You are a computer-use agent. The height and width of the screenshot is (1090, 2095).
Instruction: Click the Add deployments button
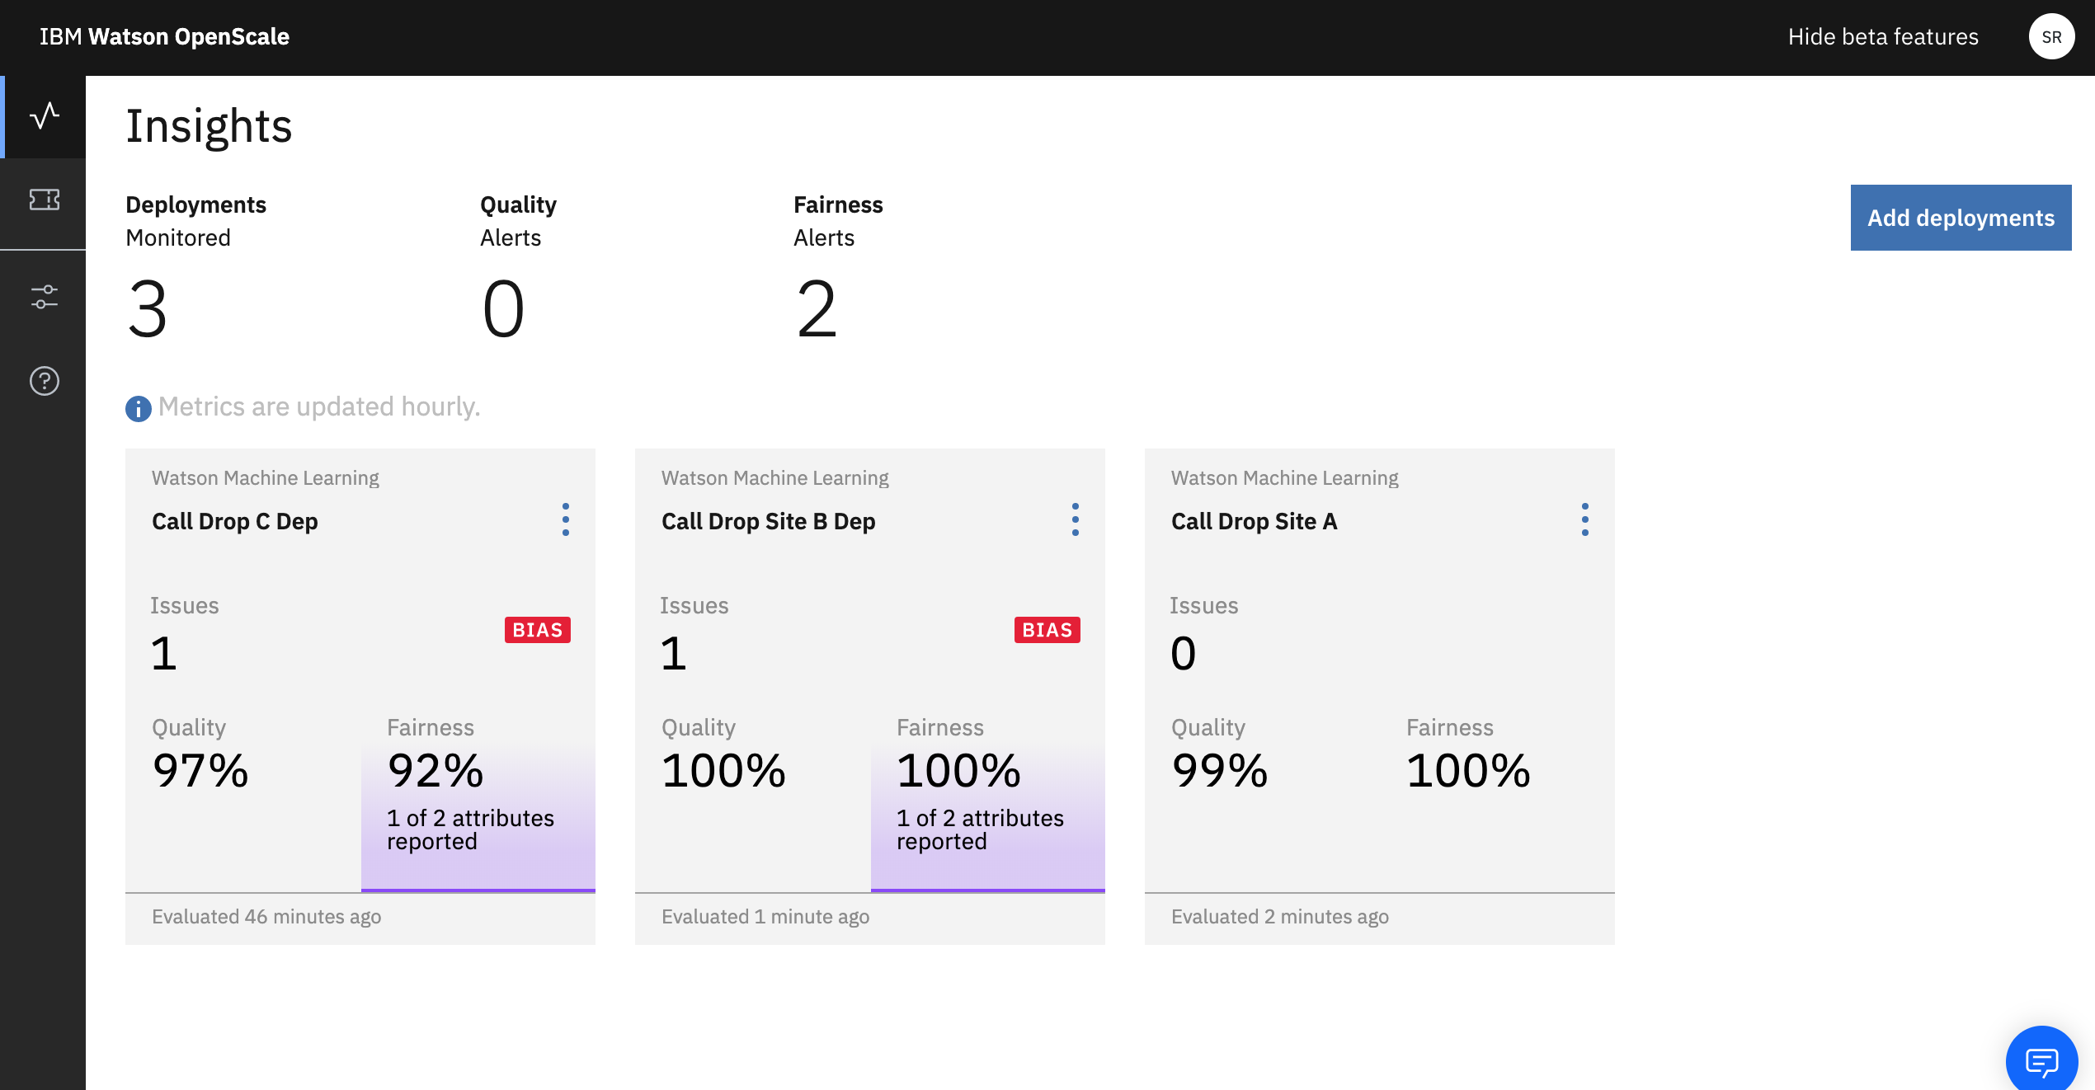1961,218
